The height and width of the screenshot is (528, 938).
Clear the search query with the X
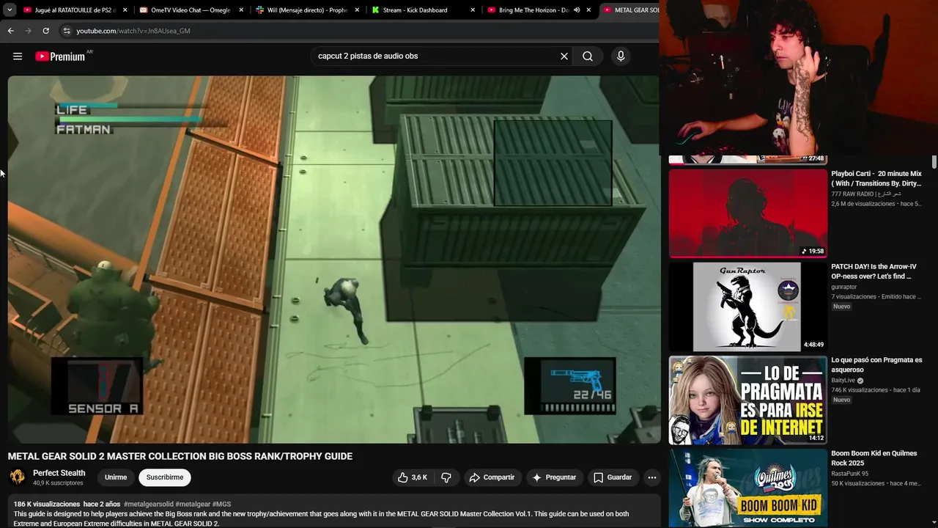564,56
